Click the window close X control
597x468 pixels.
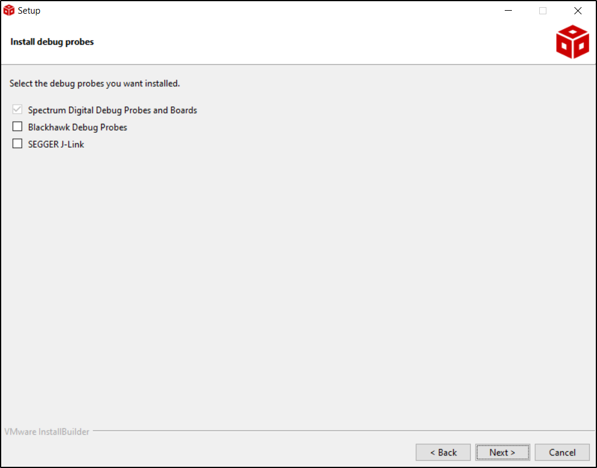[x=577, y=10]
